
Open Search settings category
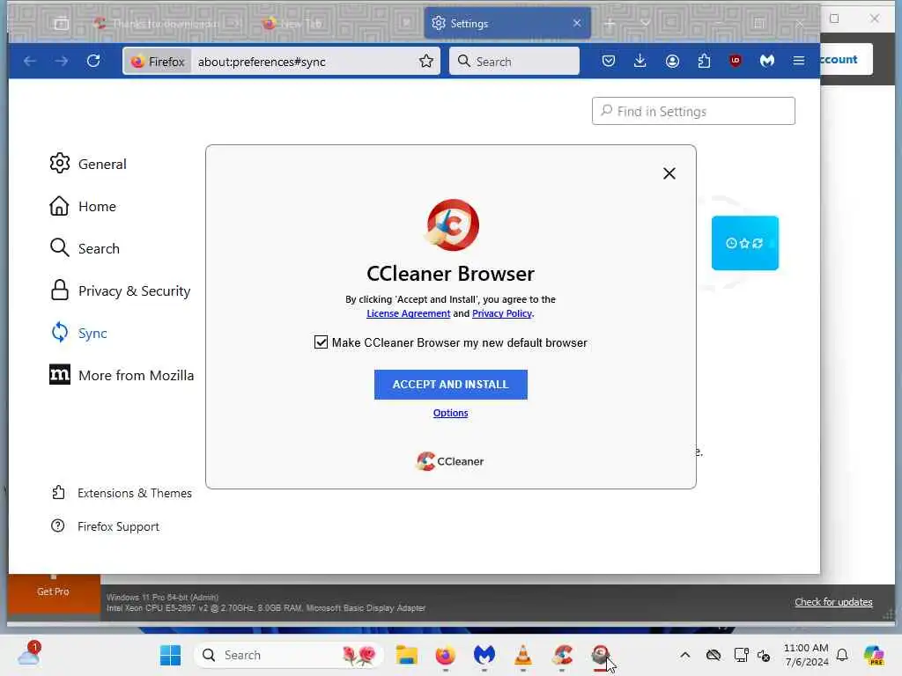click(85, 248)
